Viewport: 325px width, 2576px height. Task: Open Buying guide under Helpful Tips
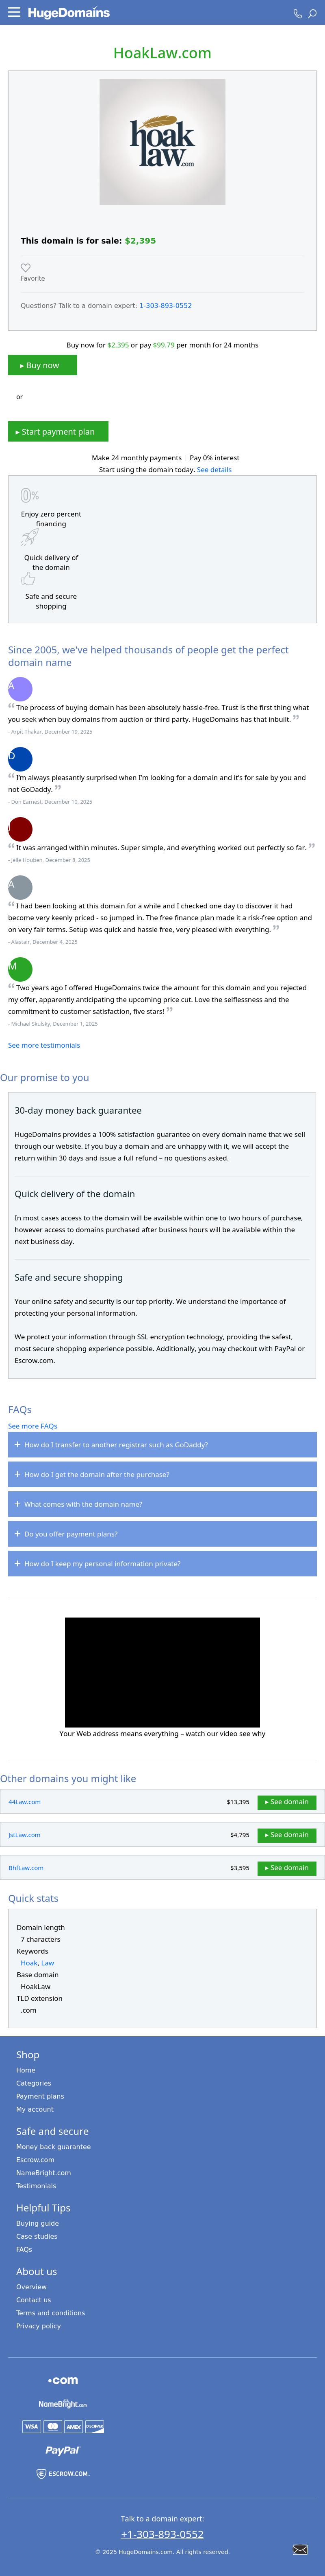(37, 2223)
